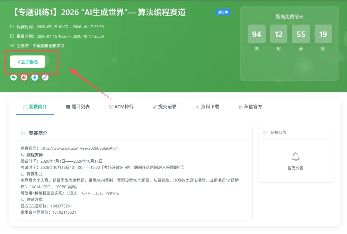Viewport: 347px width, 234px height.
Task: Click the 1、赛程安排 heading
Action: (x=31, y=155)
